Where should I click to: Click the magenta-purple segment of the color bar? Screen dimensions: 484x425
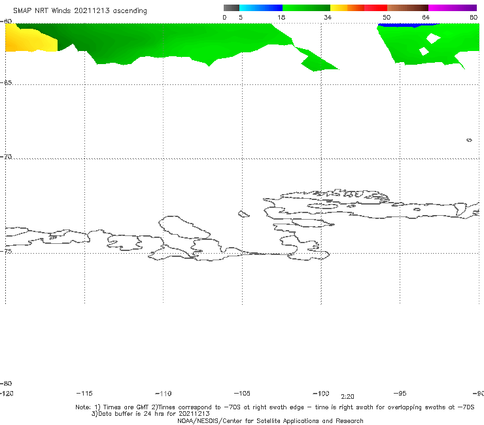(453, 8)
